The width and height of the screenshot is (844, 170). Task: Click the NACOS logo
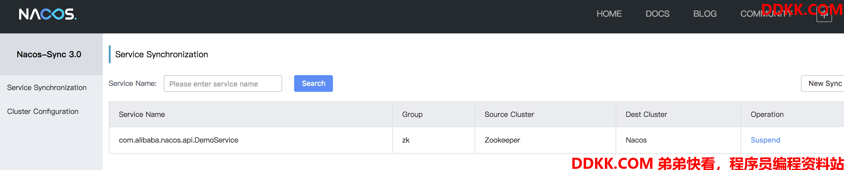pos(48,14)
